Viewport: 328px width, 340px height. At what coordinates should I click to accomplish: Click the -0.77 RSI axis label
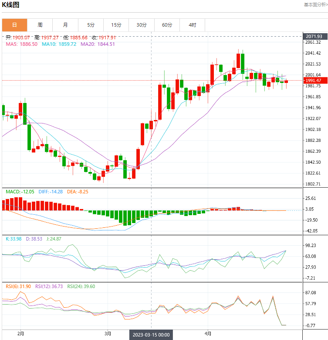click(311, 326)
